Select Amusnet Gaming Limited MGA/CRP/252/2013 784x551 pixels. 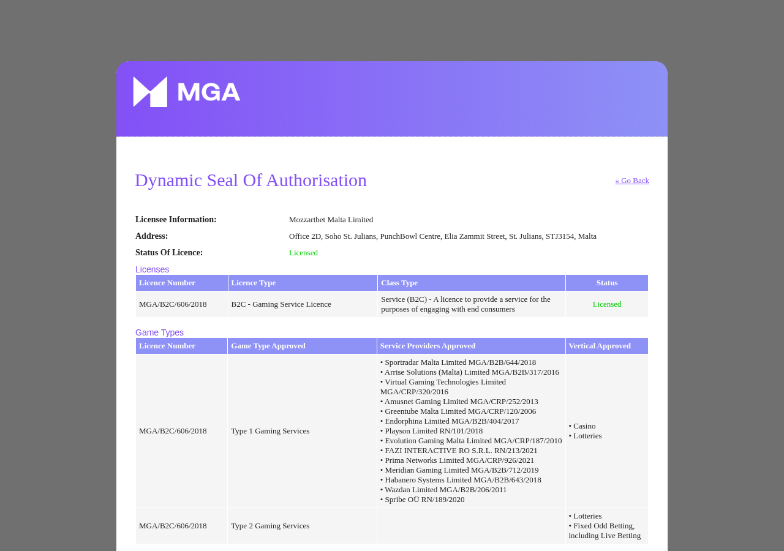[459, 402]
